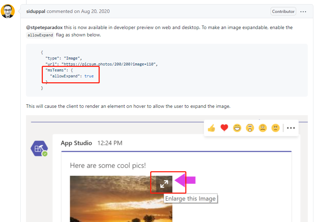Select the heart reaction
Image resolution: width=332 pixels, height=222 pixels.
click(224, 128)
